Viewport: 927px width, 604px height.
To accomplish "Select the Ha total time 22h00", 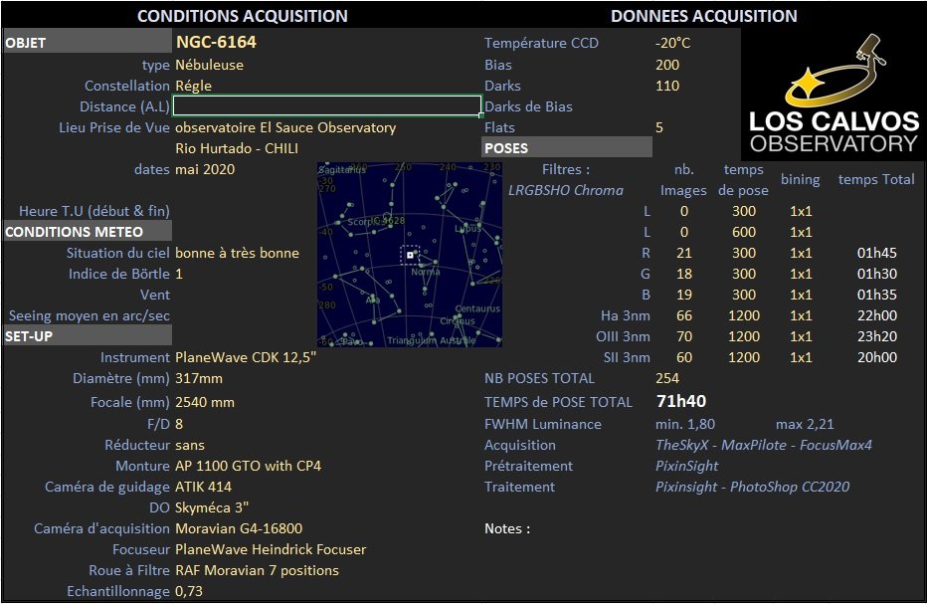I will pos(876,315).
